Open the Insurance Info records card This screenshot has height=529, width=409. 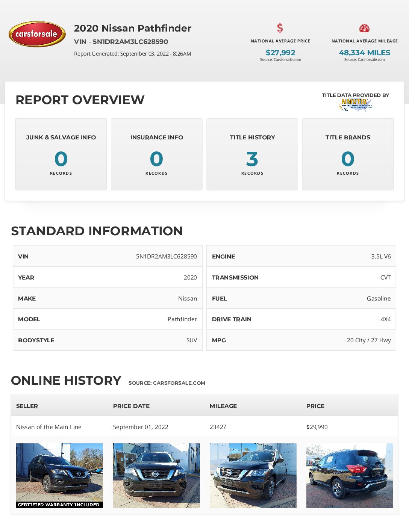(x=157, y=154)
